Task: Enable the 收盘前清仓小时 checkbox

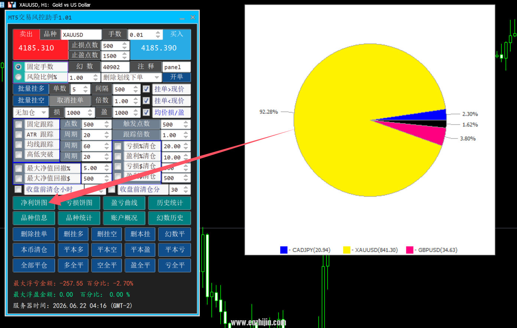Action: (x=18, y=189)
